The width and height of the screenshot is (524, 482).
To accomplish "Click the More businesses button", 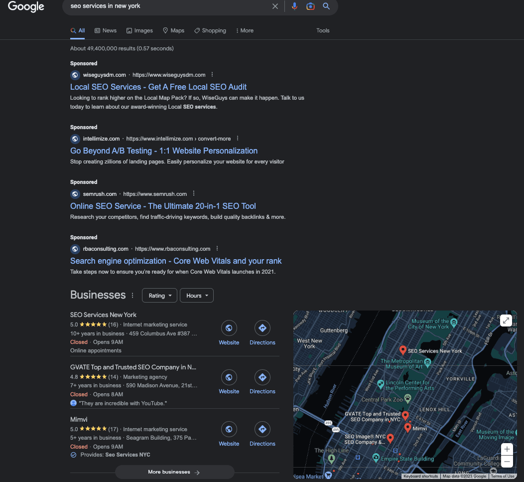I will 174,472.
